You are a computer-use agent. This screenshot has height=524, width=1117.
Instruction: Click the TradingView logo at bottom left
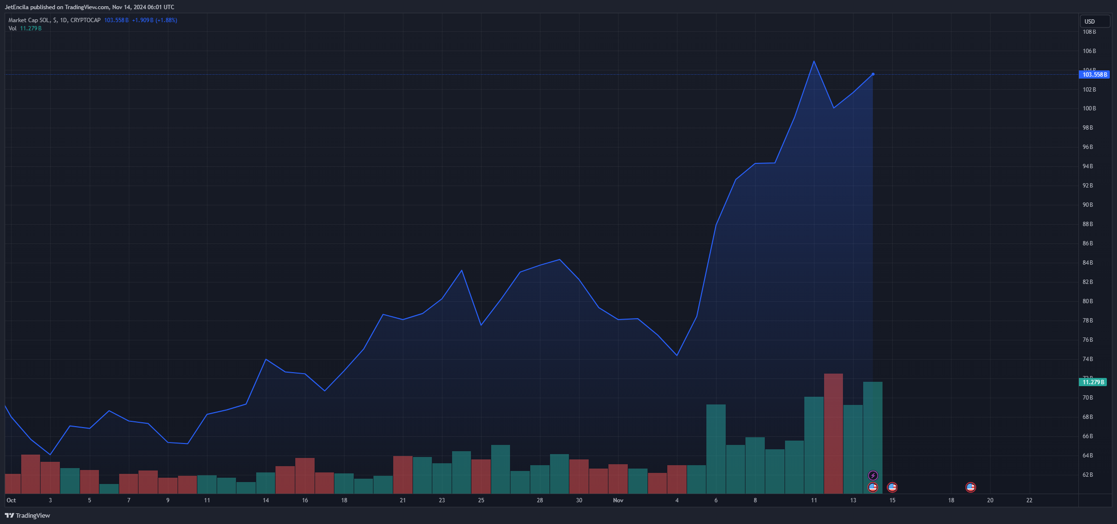point(28,515)
